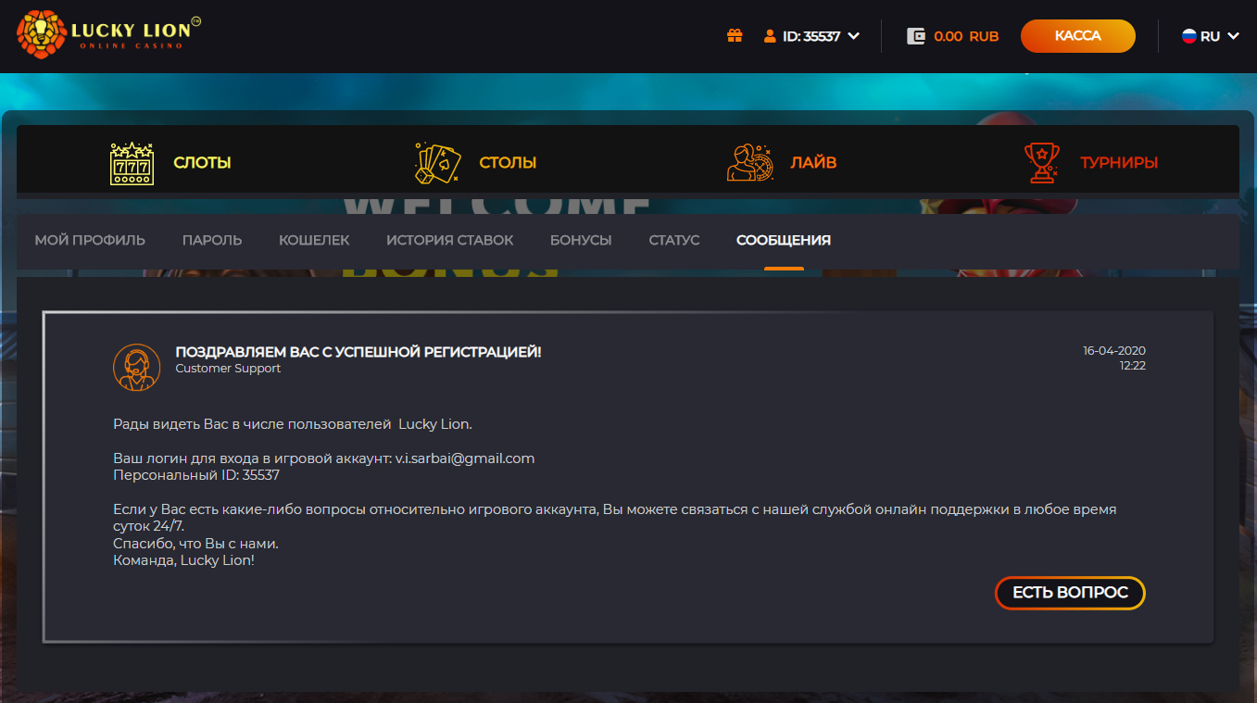Click the Команда, Lucky Lion! signature
Screen dimensions: 1257x703
[183, 560]
